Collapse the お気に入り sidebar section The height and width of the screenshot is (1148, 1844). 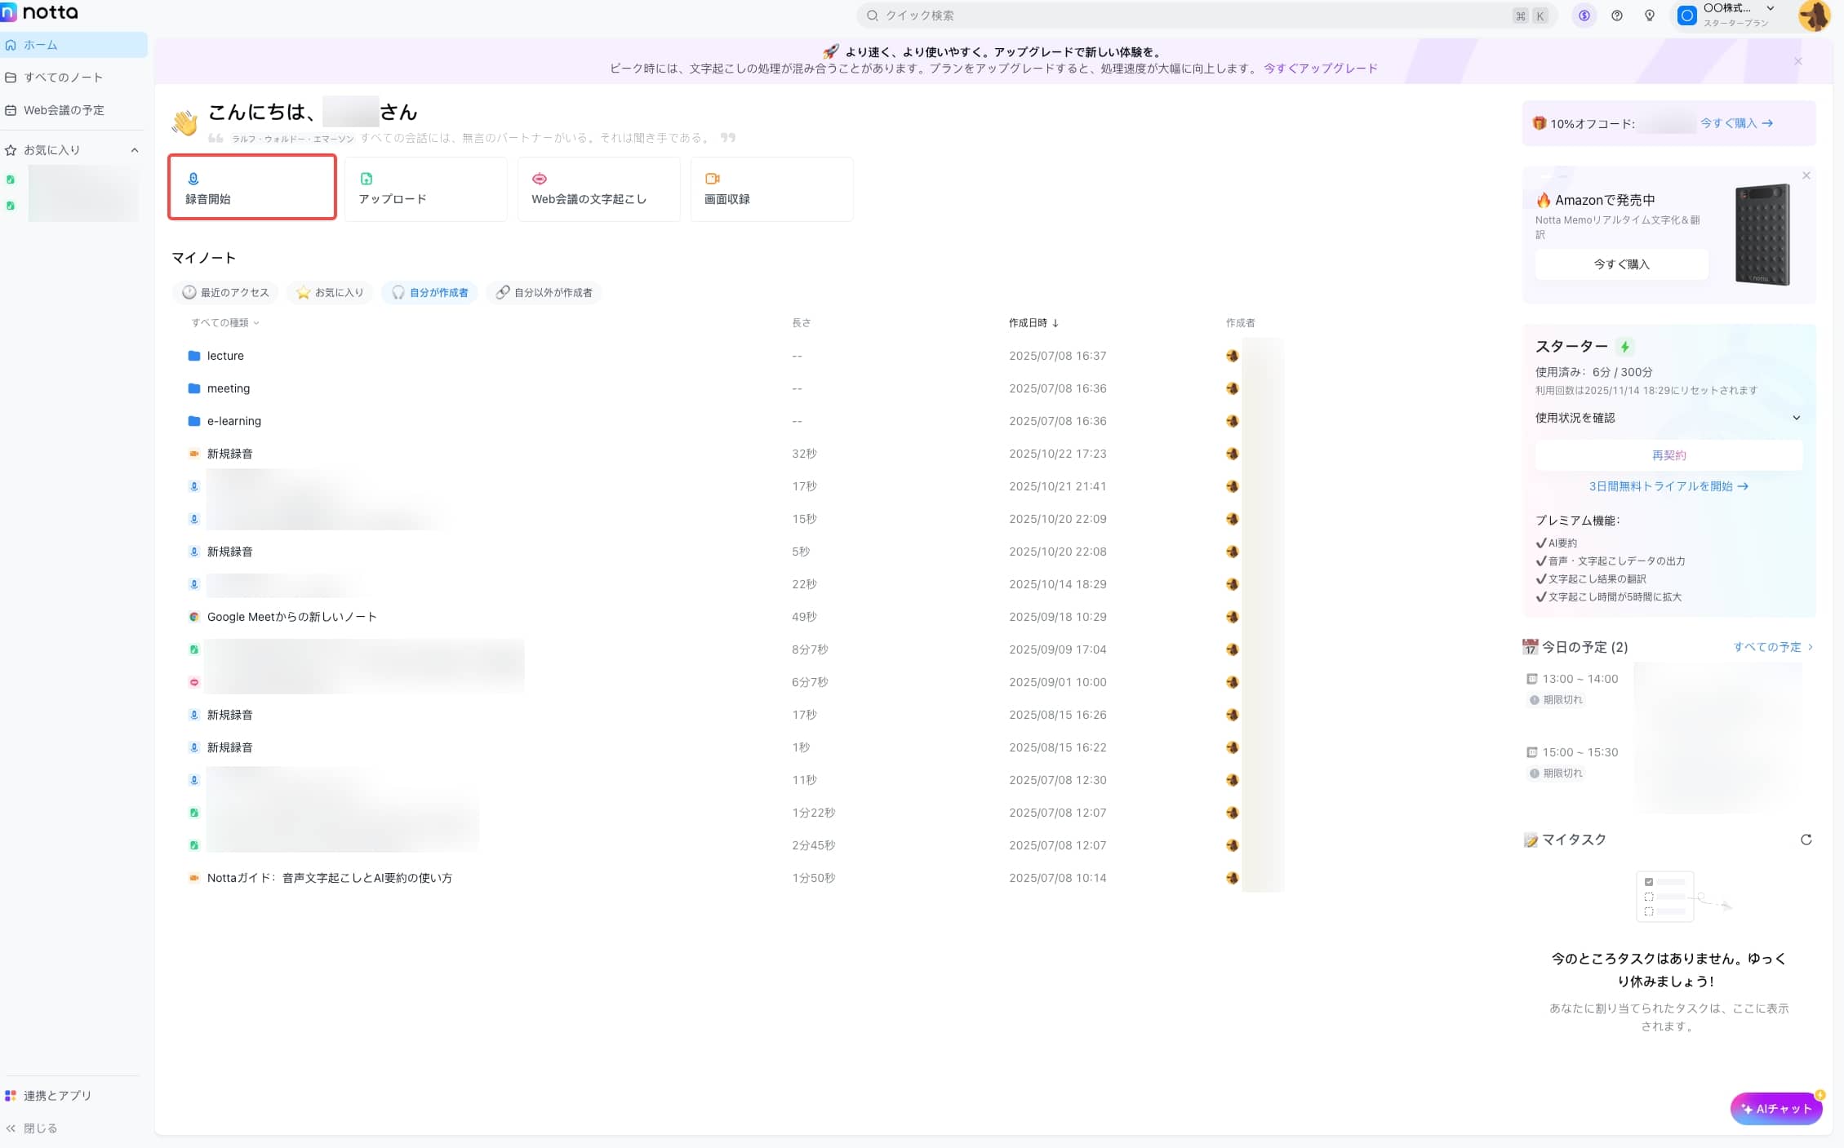pos(135,150)
